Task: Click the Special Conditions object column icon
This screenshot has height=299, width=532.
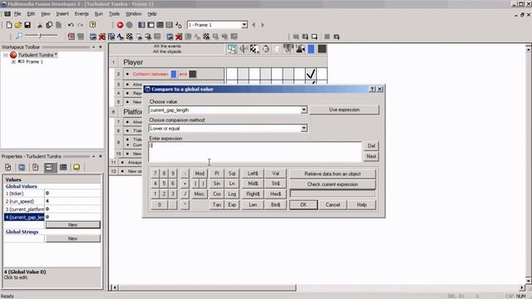Action: [232, 49]
